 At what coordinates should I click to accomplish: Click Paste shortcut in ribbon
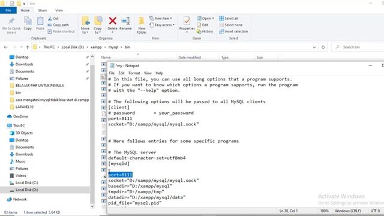pyautogui.click(x=61, y=31)
